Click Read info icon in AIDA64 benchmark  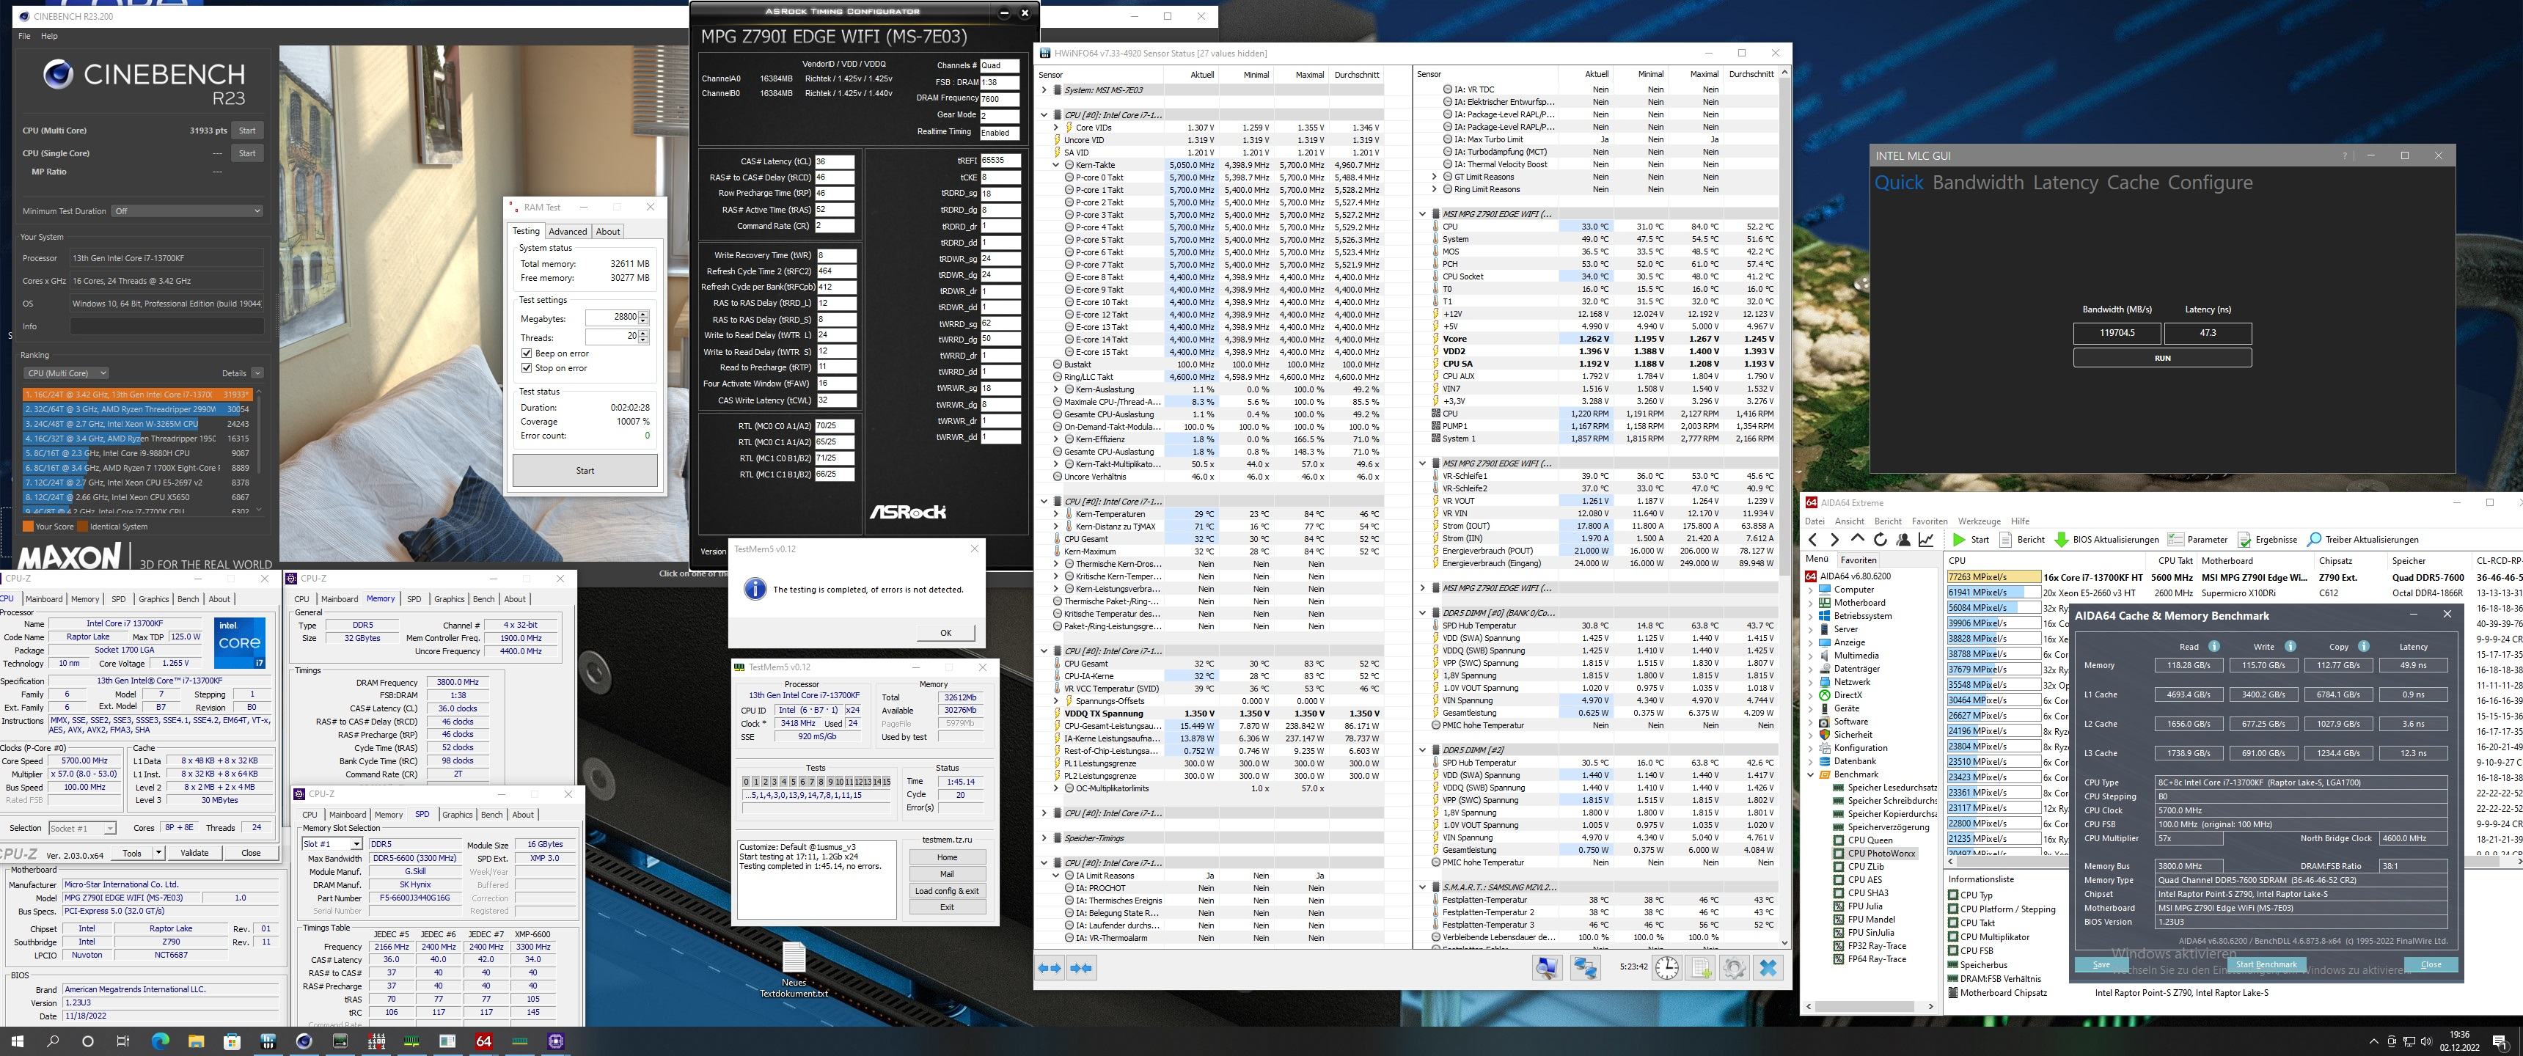[2214, 647]
